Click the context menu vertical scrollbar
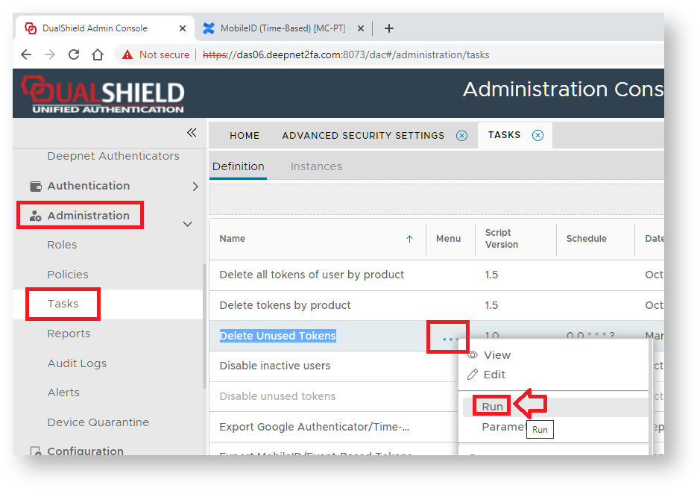Image resolution: width=700 pixels, height=491 pixels. pyautogui.click(x=651, y=398)
